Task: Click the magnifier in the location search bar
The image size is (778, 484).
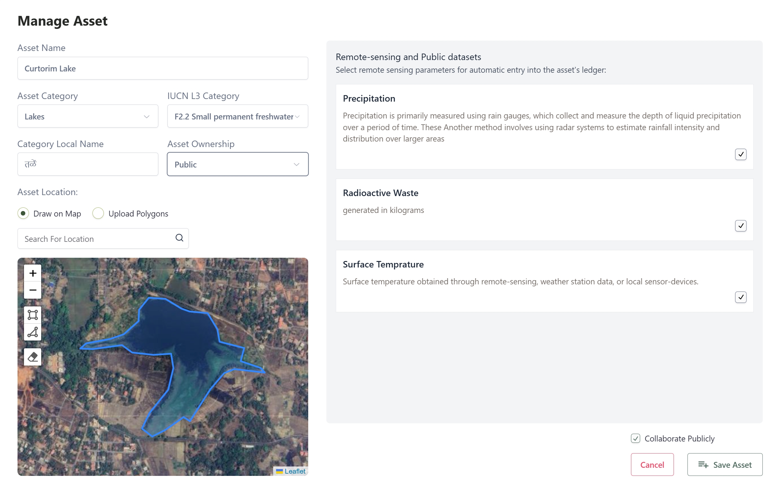Action: tap(179, 238)
